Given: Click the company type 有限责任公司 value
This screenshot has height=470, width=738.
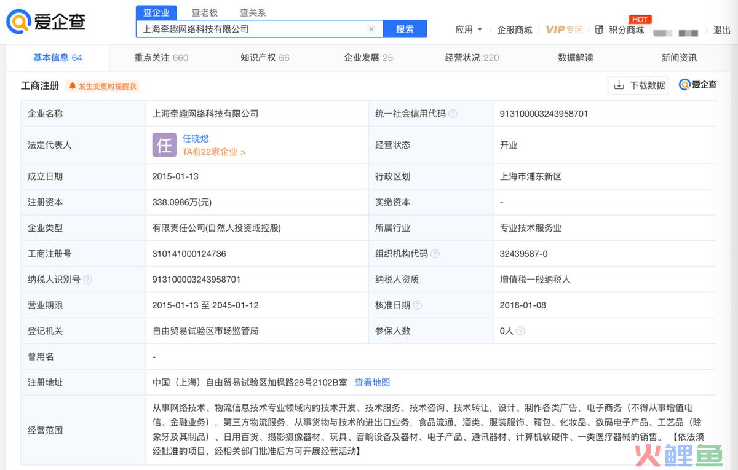Looking at the screenshot, I should coord(216,228).
